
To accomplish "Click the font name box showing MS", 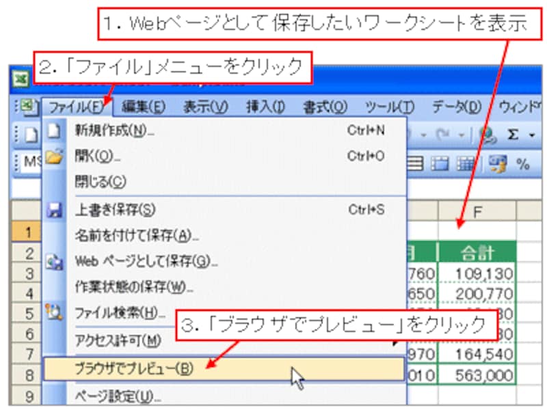I will pos(31,163).
